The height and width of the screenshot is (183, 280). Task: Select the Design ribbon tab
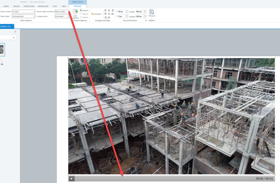tap(17, 6)
